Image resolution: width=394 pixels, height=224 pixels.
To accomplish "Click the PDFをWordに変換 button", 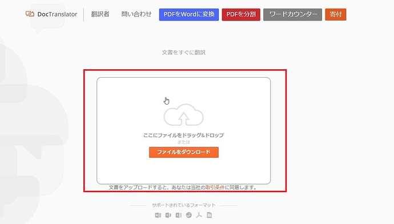I will [x=189, y=14].
